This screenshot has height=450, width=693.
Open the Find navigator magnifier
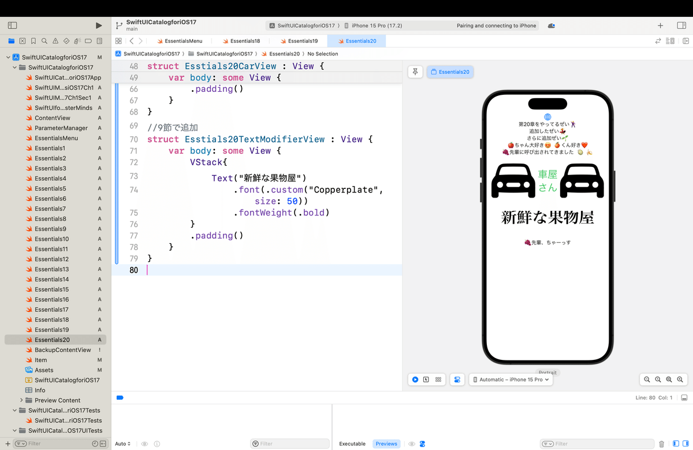(x=44, y=41)
